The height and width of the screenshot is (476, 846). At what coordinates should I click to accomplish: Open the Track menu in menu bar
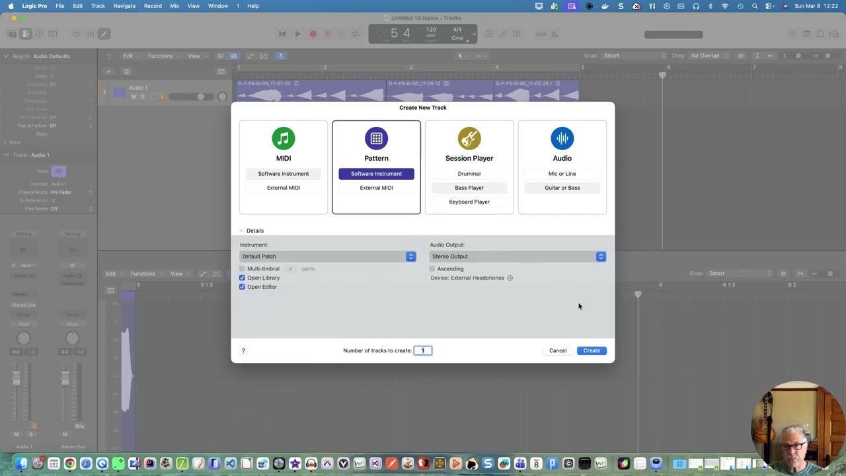point(98,6)
